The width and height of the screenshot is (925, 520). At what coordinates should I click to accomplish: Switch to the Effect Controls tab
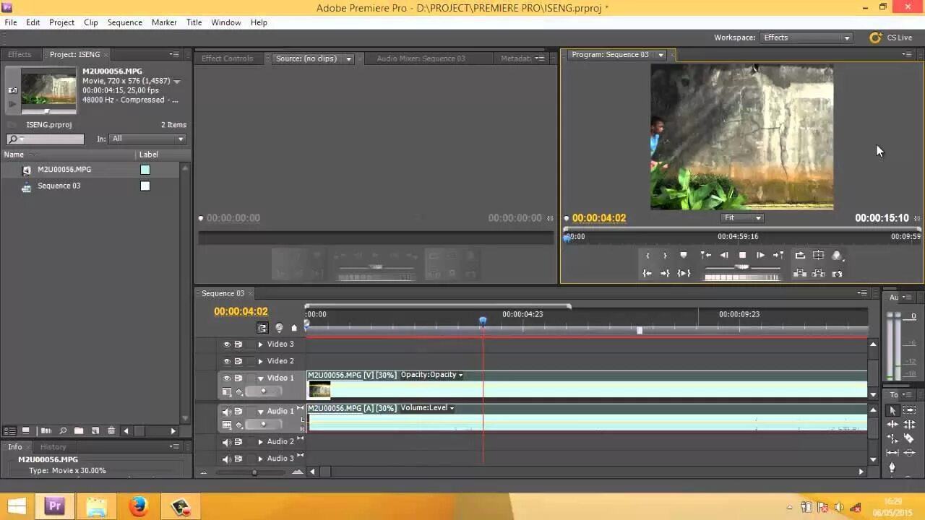pos(227,58)
